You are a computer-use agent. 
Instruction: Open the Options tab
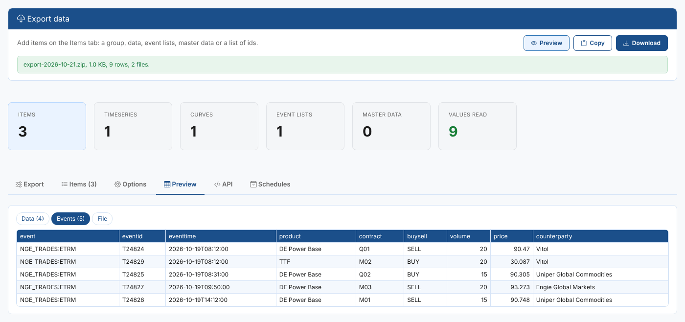[131, 184]
